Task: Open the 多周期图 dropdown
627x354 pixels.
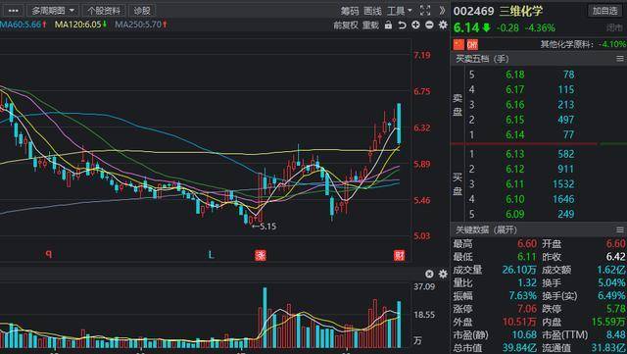Action: [52, 11]
